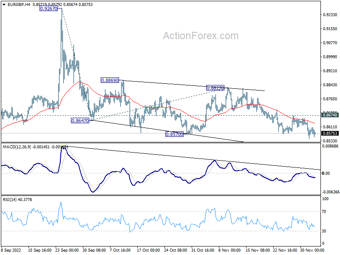Click the 0.85700 price label

pyautogui.click(x=174, y=134)
